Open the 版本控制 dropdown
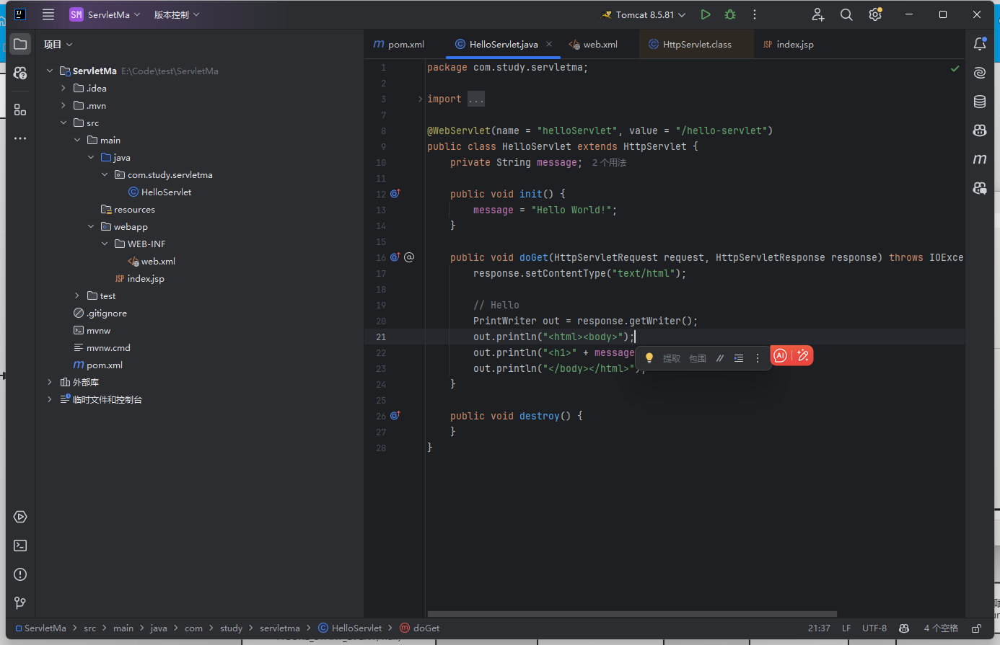 (177, 14)
